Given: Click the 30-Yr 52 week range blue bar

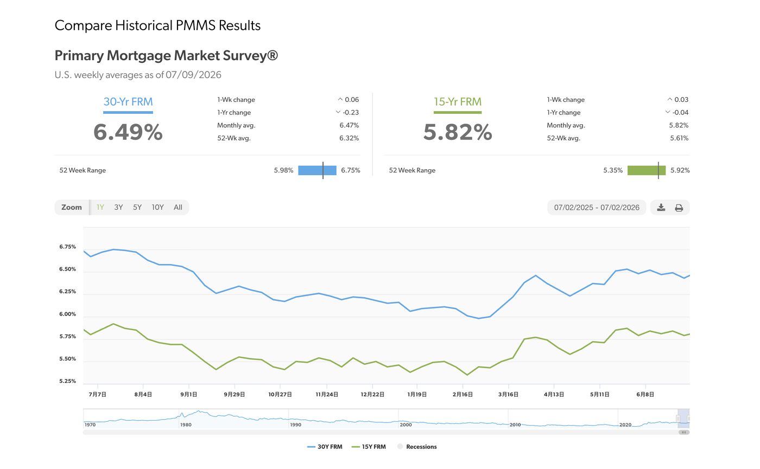Looking at the screenshot, I should 317,170.
